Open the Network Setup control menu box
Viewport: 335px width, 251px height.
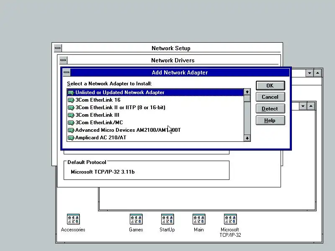(57, 48)
